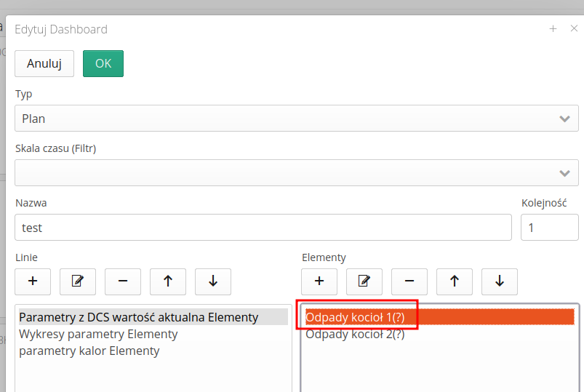Remove selected line with Linie minus button

123,281
